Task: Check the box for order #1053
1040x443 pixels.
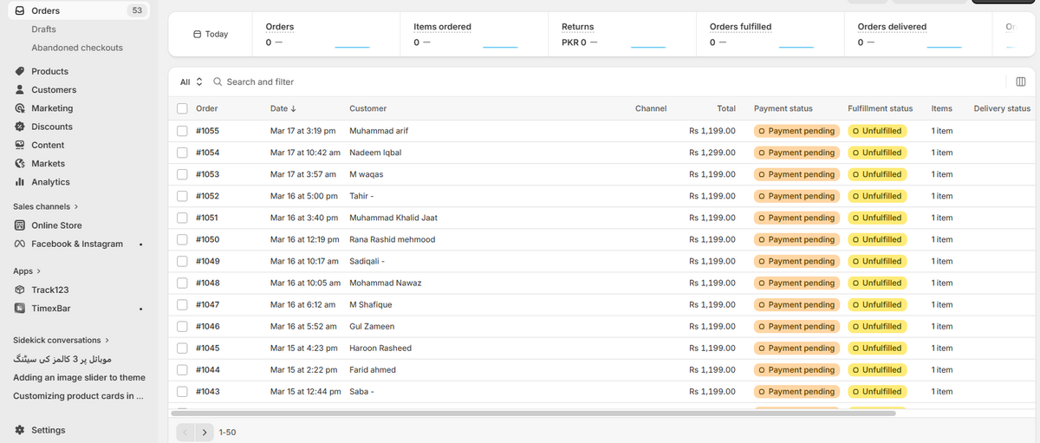Action: coord(182,174)
